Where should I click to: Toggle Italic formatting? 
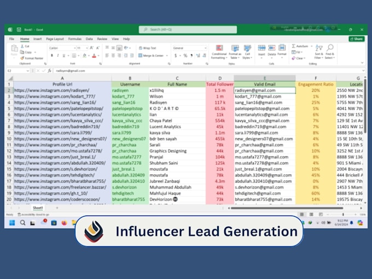(x=57, y=55)
